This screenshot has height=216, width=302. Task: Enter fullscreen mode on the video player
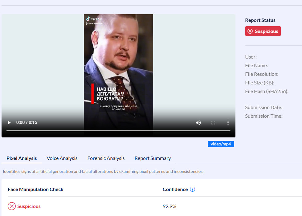pos(213,123)
